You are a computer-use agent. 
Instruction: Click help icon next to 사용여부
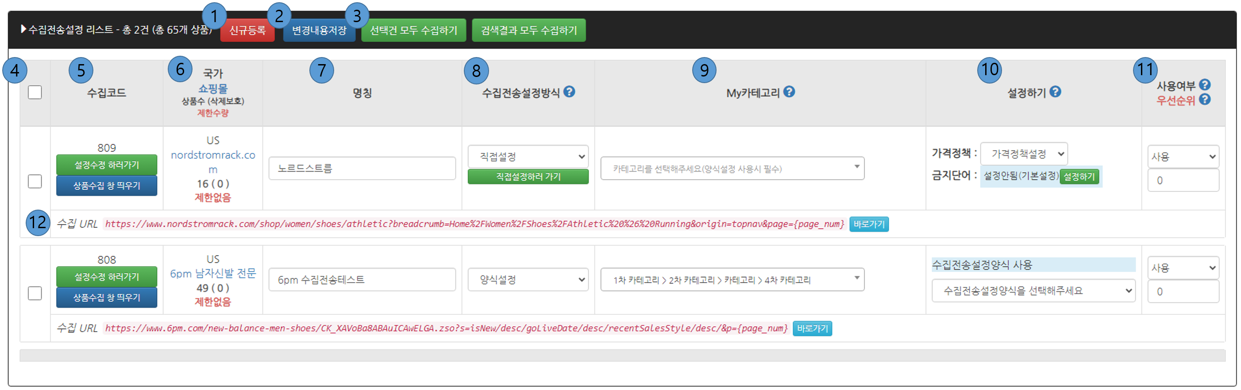pyautogui.click(x=1204, y=85)
